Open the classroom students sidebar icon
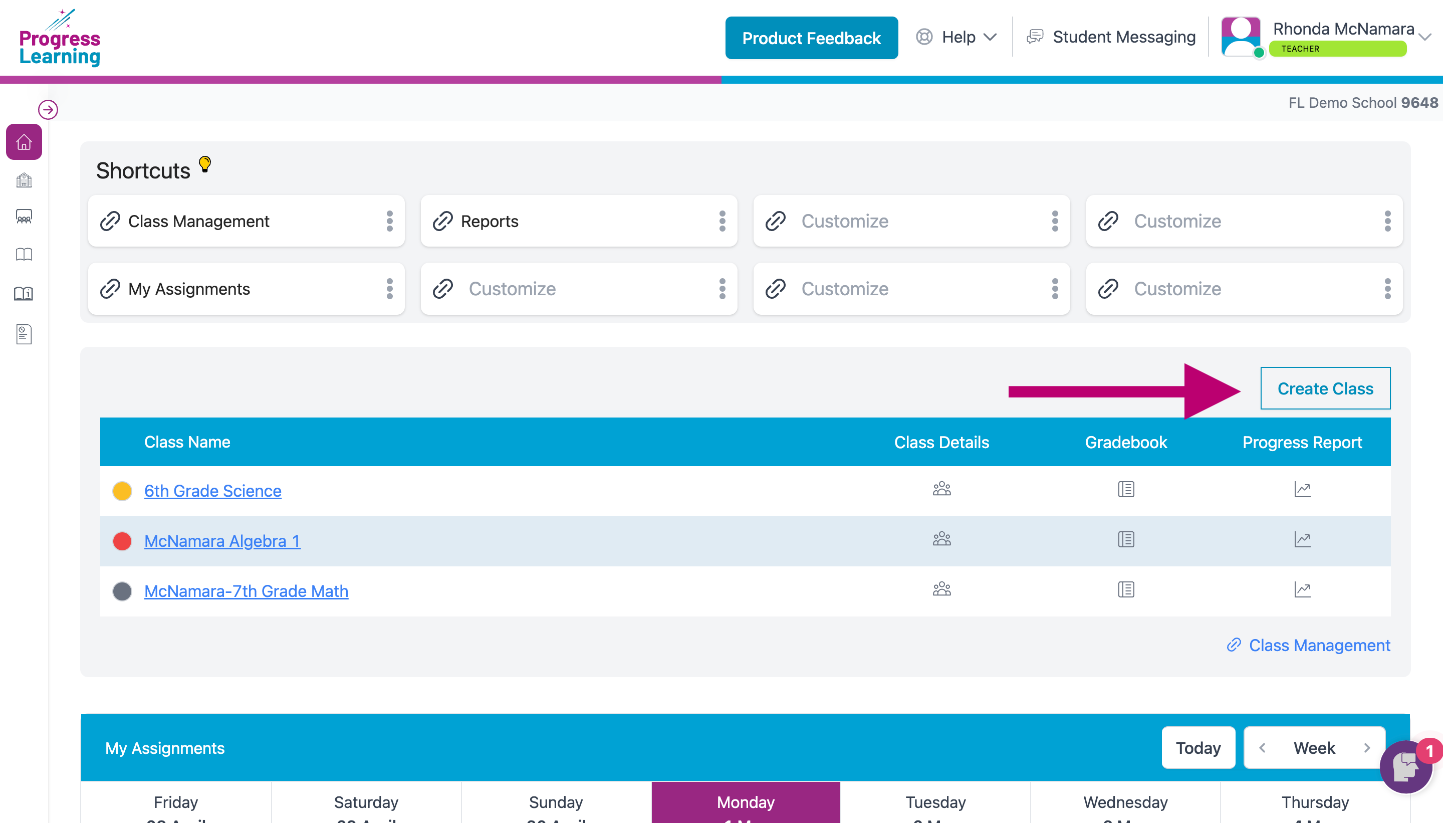The height and width of the screenshot is (823, 1443). pos(24,217)
